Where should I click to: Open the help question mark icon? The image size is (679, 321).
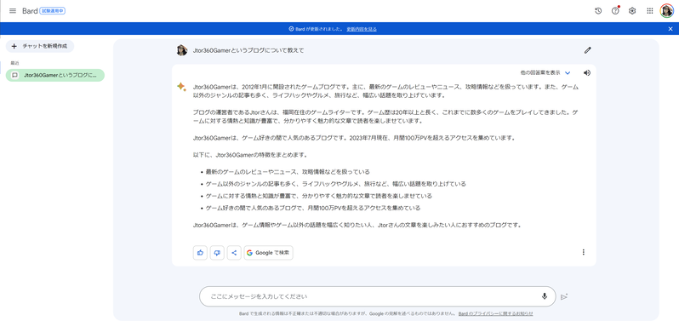tap(615, 11)
